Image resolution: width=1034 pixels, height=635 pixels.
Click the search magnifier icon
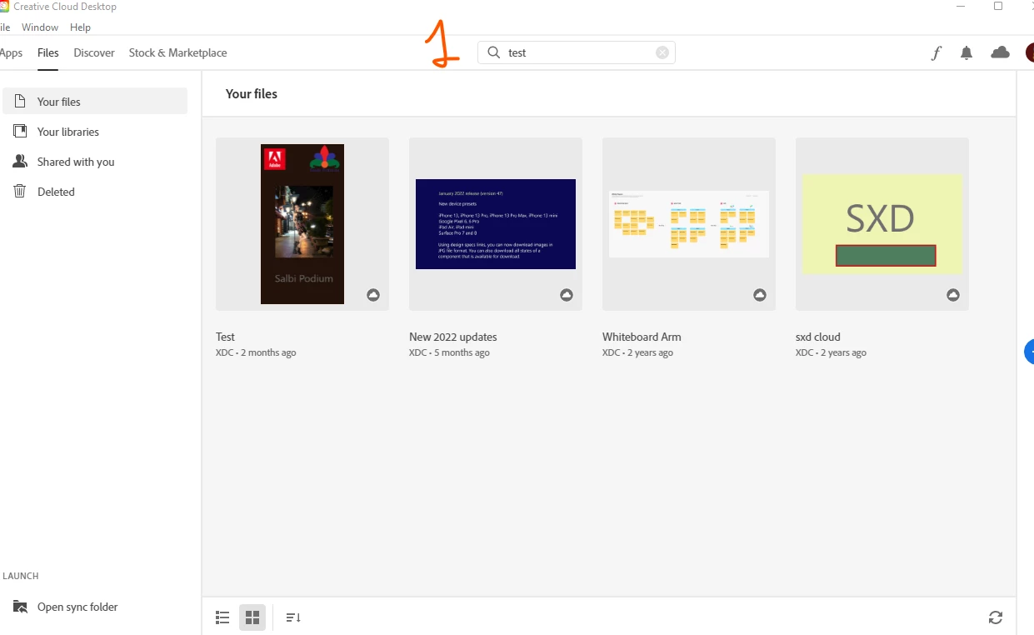click(x=493, y=52)
